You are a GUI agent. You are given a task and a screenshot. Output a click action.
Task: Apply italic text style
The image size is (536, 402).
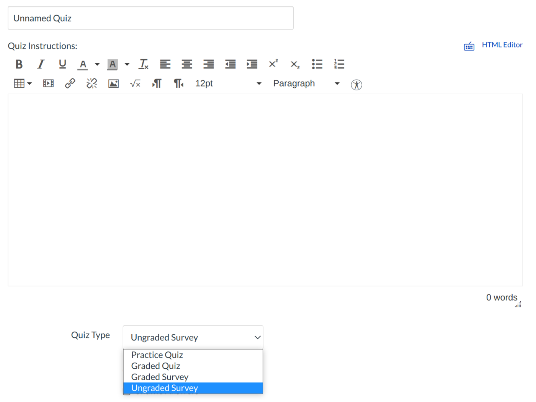pos(41,64)
